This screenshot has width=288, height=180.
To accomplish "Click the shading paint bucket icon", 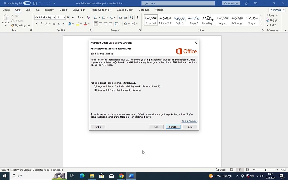I will pos(126,24).
